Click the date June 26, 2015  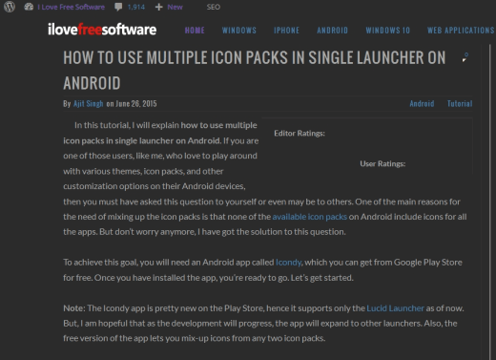136,104
